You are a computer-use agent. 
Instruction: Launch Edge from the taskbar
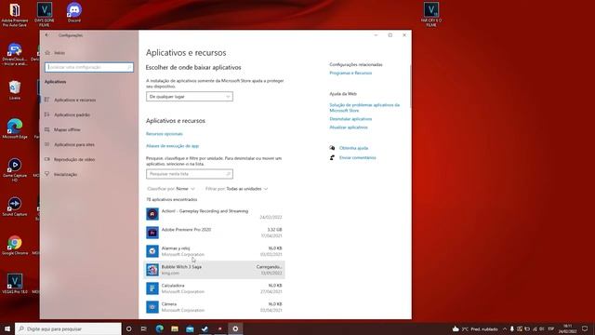coord(159,328)
